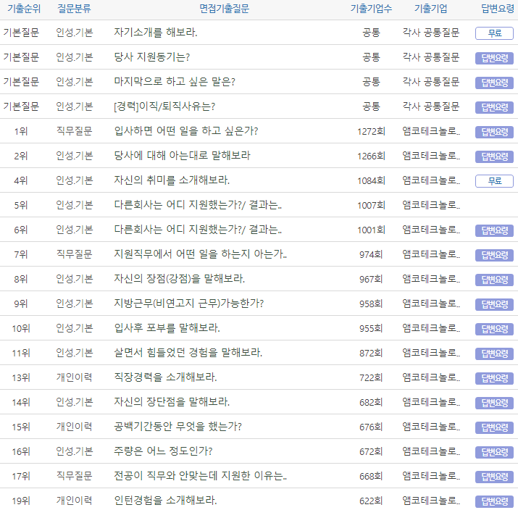This screenshot has height=510, width=518.
Task: Click the 무료 button for 자기소개를 해보라
Action: 494,33
